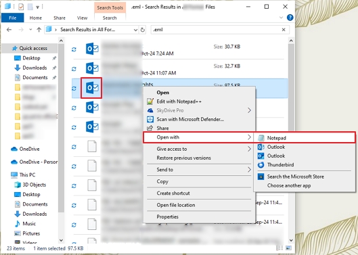The width and height of the screenshot is (358, 255).
Task: Select Search the Microsoft Store
Action: coord(296,177)
